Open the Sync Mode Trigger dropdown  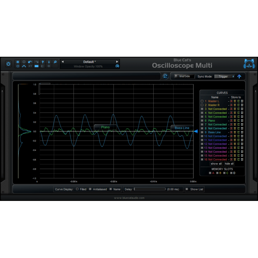coord(225,76)
